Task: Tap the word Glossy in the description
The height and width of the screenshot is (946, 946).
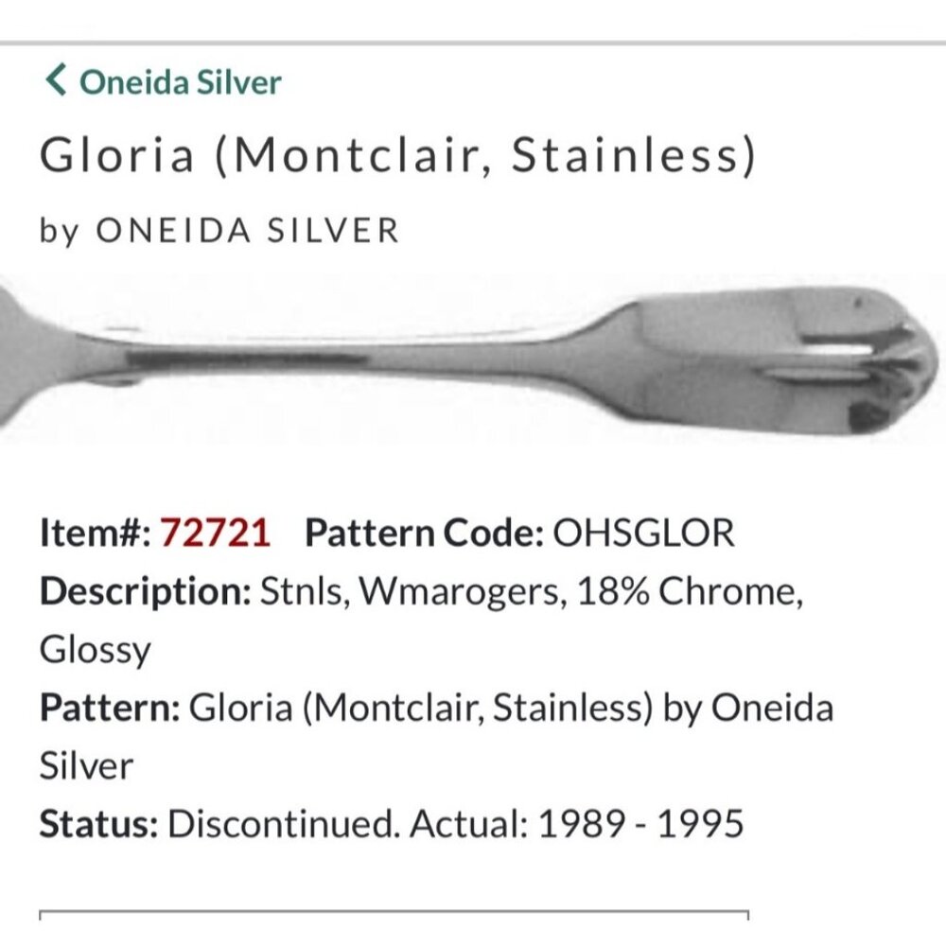Action: click(x=92, y=651)
